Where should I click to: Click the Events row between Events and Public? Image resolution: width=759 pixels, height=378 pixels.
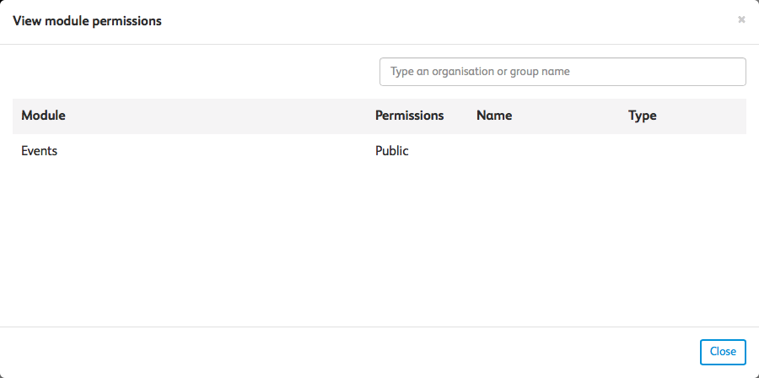[211, 151]
